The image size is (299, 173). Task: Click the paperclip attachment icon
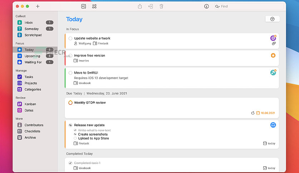274,44
